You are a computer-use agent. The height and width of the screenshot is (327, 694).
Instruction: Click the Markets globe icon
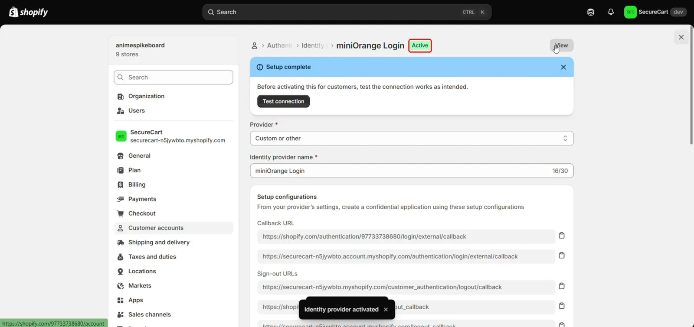click(x=121, y=286)
